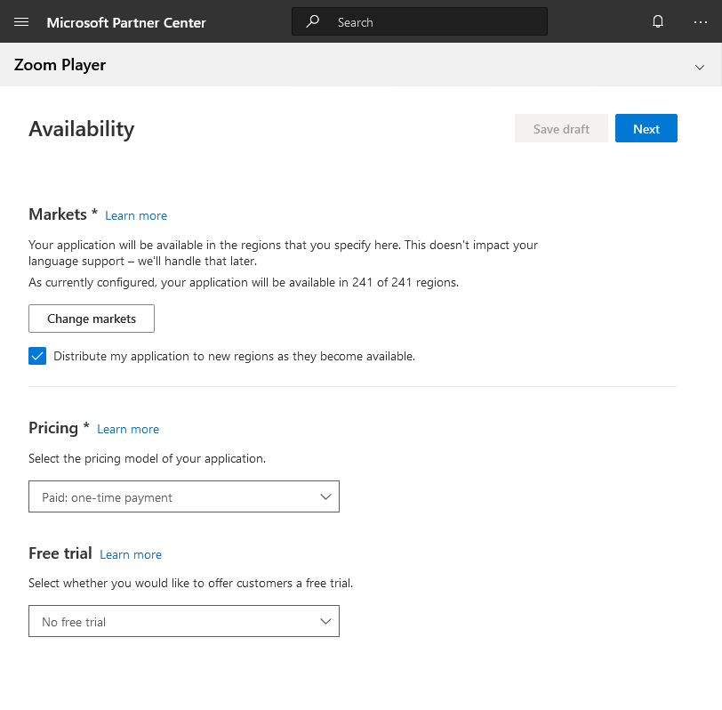Screen dimensions: 722x710
Task: Open the more options ellipsis menu
Action: click(701, 21)
